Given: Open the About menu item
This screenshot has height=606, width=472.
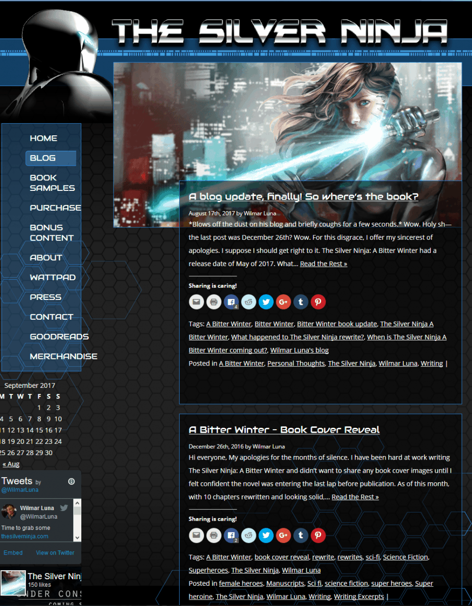Looking at the screenshot, I should click(46, 258).
